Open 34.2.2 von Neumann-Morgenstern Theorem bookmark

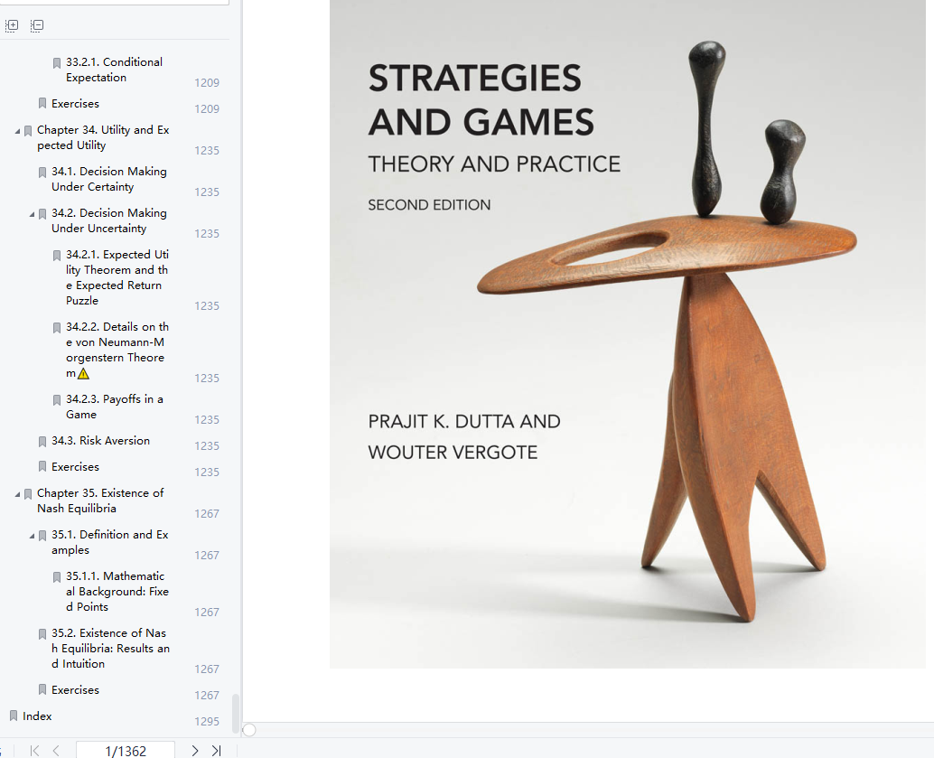(x=117, y=350)
